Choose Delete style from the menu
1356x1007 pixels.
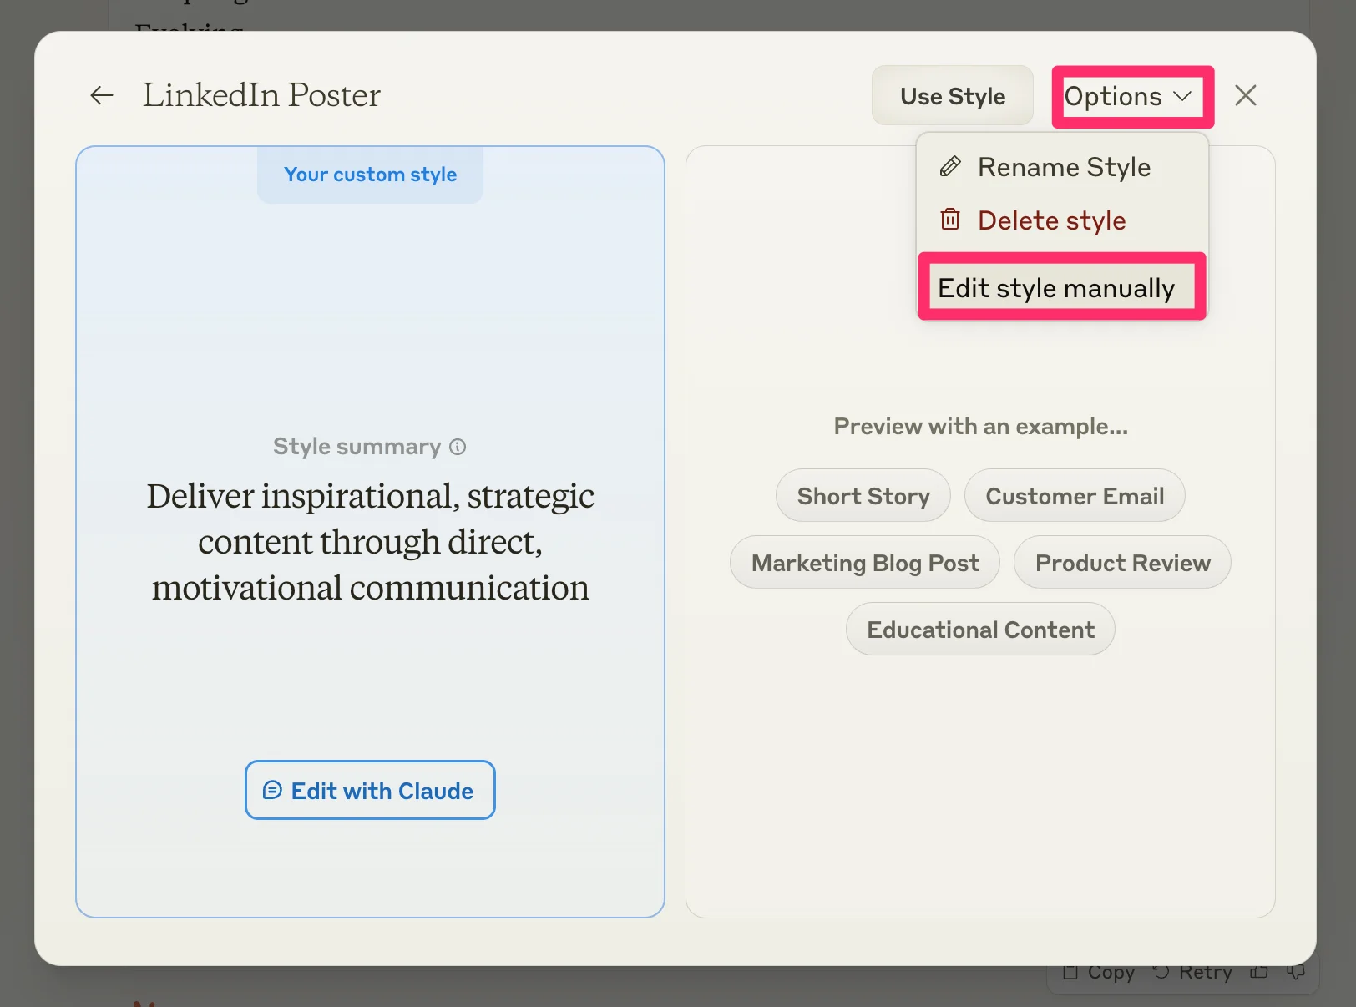coord(1062,220)
